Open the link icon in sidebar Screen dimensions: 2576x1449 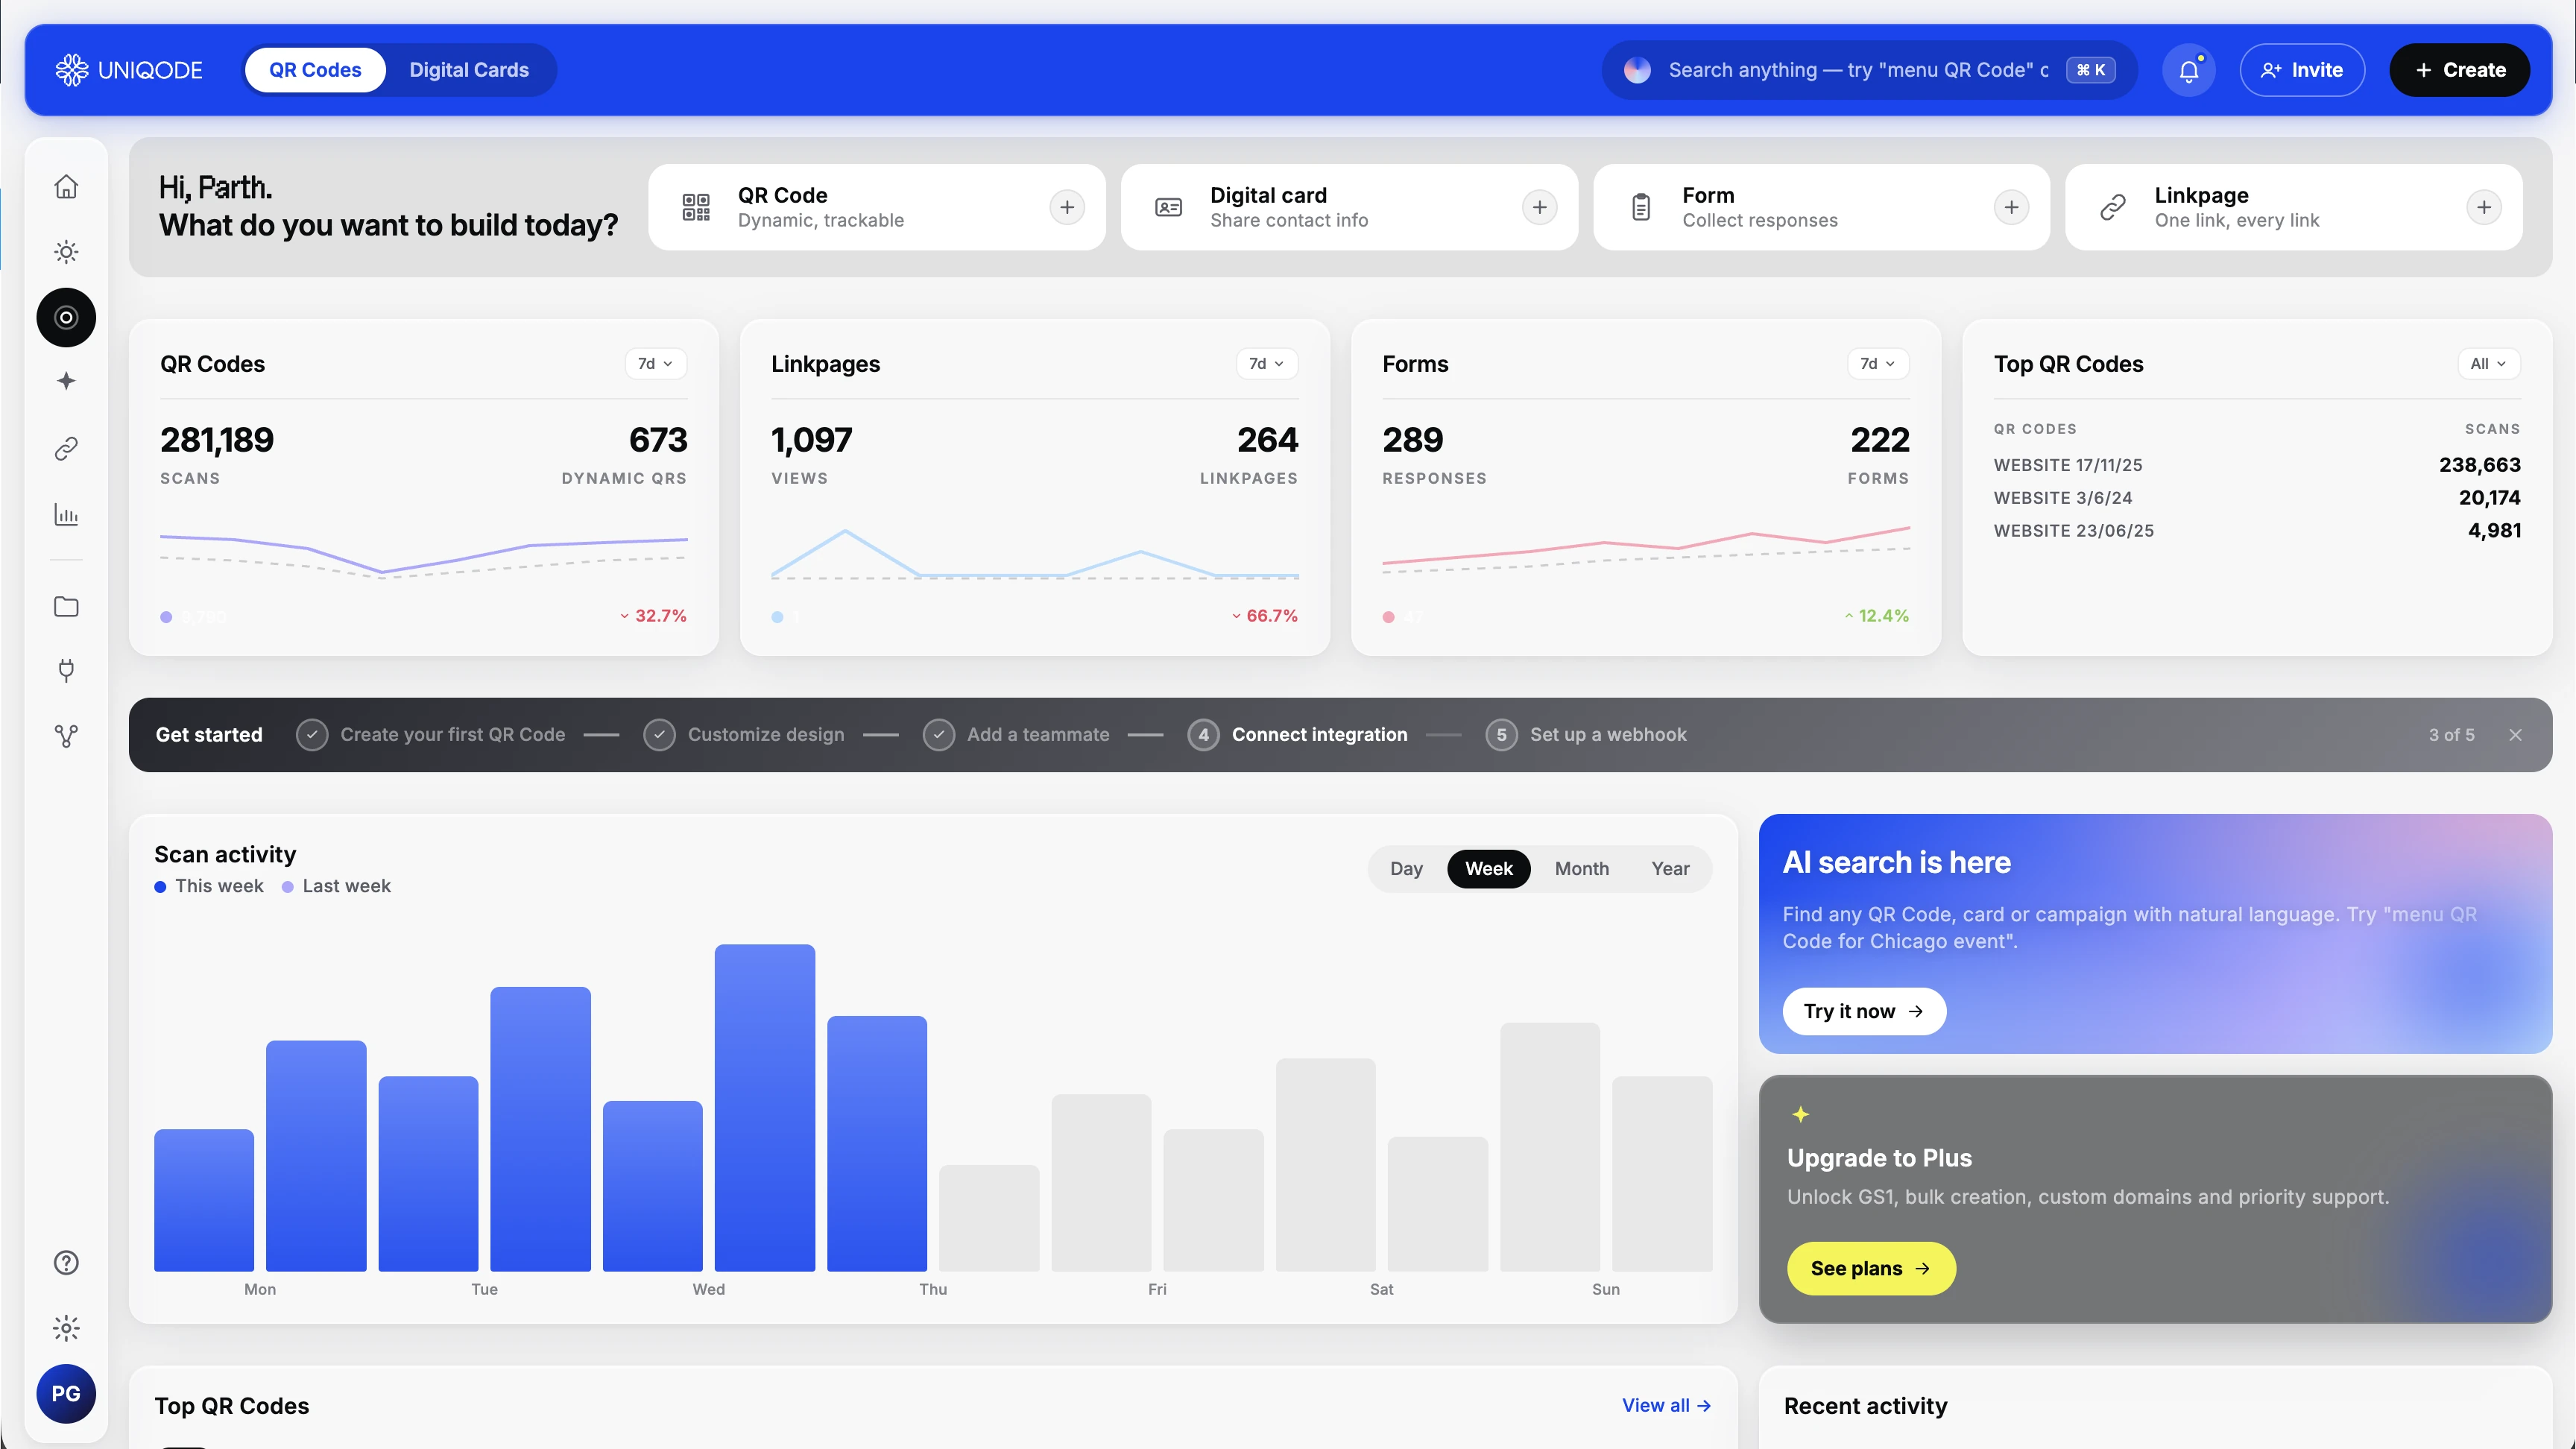(x=66, y=448)
